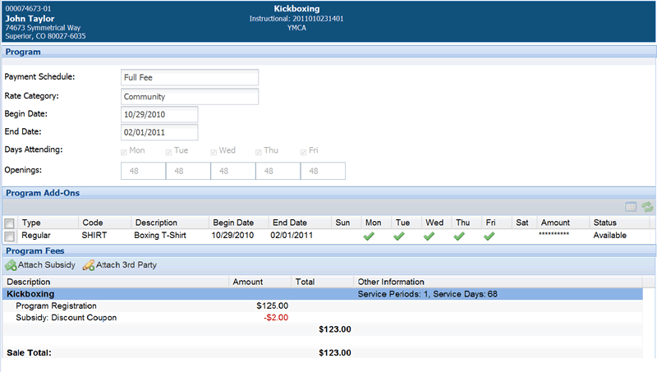The width and height of the screenshot is (657, 372).
Task: Collapse the Program Add-Ons section header
Action: [x=329, y=193]
